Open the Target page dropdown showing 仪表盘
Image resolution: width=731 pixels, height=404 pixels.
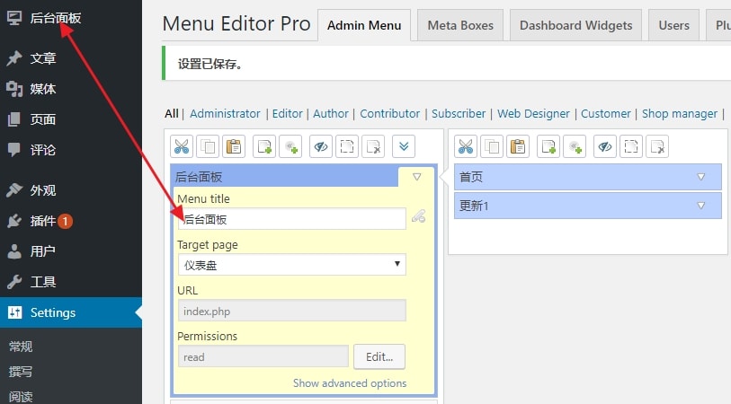(x=291, y=265)
